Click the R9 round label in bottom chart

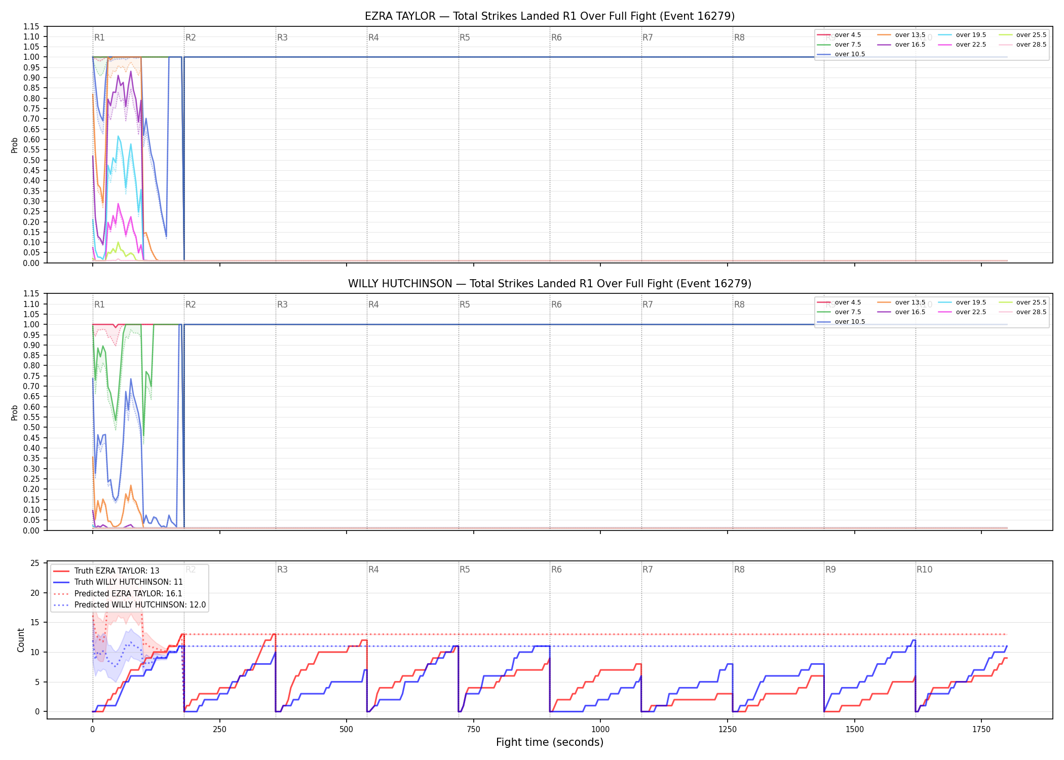coord(830,569)
